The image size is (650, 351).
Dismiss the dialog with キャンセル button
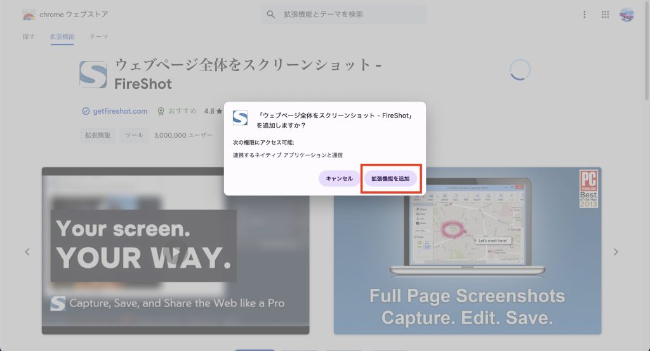click(x=339, y=178)
